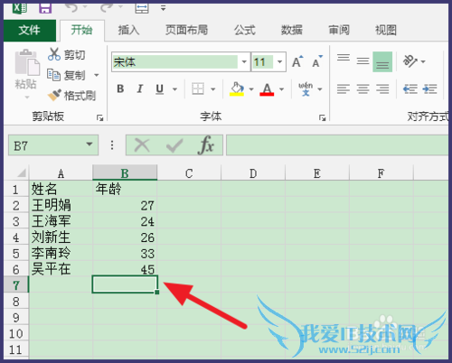Open the 字体 font dialog launcher
The width and height of the screenshot is (452, 363).
322,117
